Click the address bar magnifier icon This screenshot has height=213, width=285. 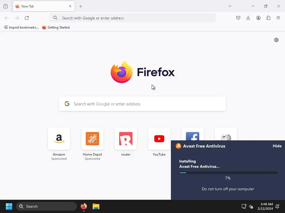point(55,18)
